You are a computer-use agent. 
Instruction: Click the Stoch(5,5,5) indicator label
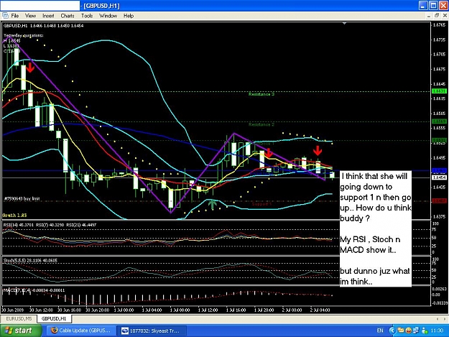30,260
